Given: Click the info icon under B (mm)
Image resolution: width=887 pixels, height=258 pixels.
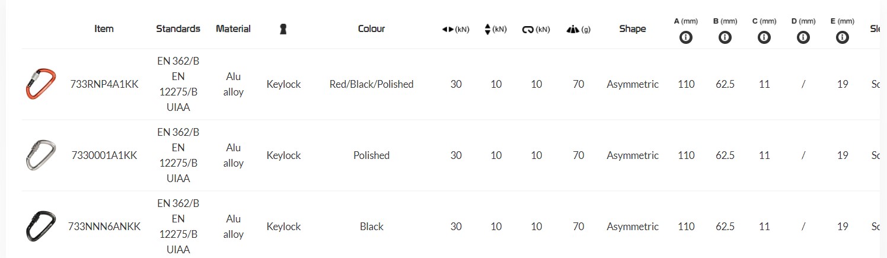Looking at the screenshot, I should point(725,37).
